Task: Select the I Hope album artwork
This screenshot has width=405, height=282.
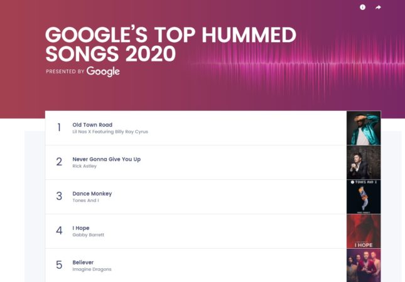Action: pos(364,231)
